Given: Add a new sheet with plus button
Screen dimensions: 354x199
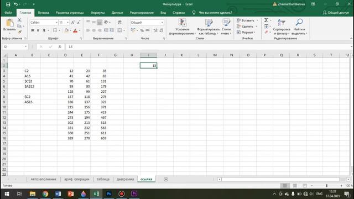Looking at the screenshot, I should [166, 179].
